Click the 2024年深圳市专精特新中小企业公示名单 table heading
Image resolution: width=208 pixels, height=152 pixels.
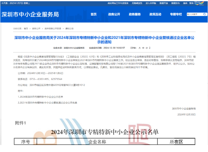104,132
